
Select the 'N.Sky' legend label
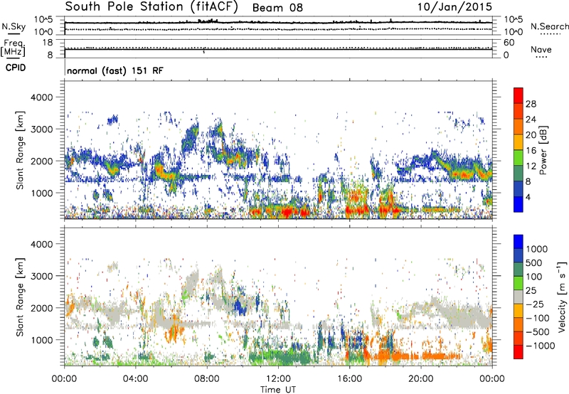[14, 26]
